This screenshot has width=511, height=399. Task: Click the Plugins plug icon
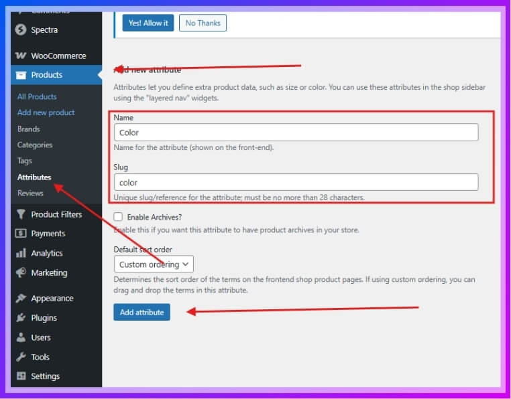20,318
